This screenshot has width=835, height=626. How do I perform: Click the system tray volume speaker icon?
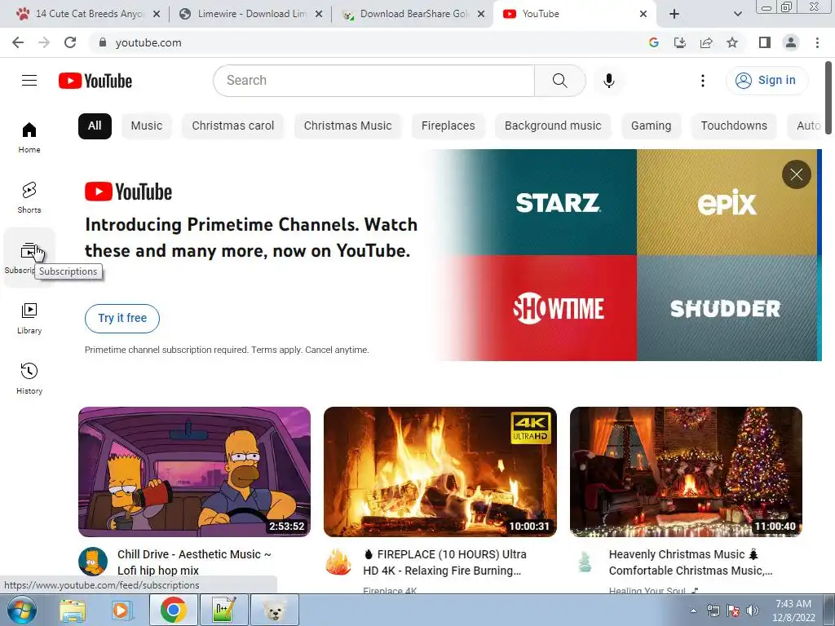753,611
